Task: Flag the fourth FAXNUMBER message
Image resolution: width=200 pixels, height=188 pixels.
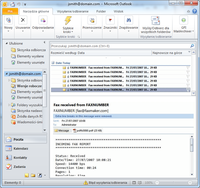Action: tap(188, 81)
